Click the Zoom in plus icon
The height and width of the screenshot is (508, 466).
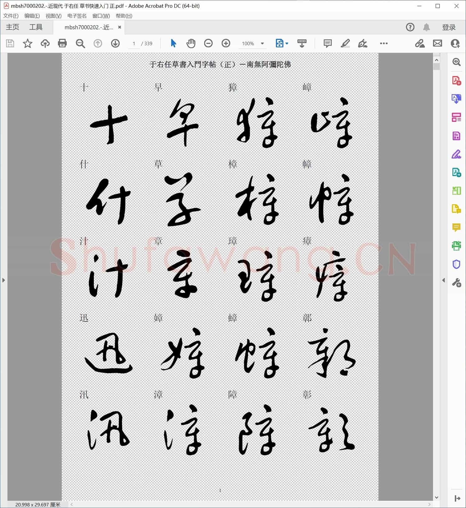[x=226, y=43]
